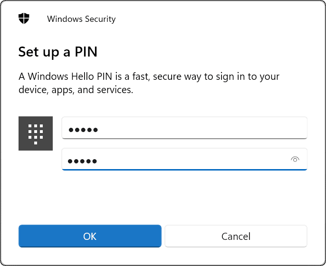326x266 pixels.
Task: Toggle PIN visibility in the second field
Action: 295,160
